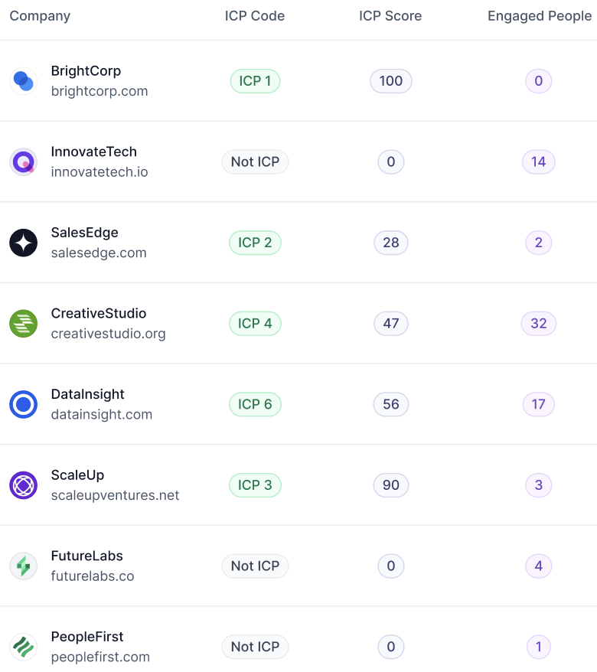The image size is (597, 672).
Task: Click the PeopleFirst green logo icon
Action: click(23, 647)
